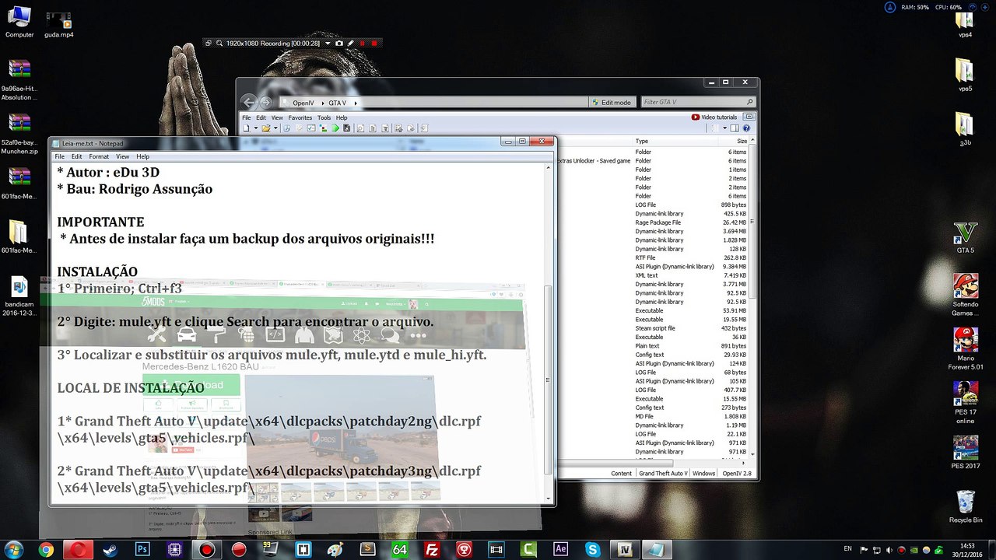Expand the OpenIV view mode dropdown arrow
The width and height of the screenshot is (996, 560).
[724, 128]
